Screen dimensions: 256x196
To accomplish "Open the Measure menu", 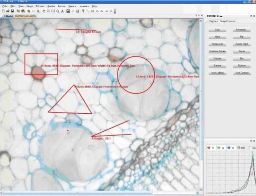I will [x=84, y=6].
